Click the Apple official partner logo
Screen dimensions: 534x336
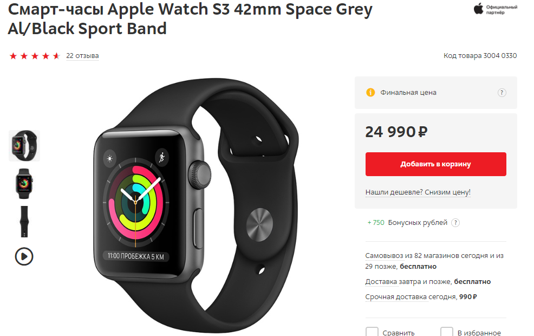495,9
